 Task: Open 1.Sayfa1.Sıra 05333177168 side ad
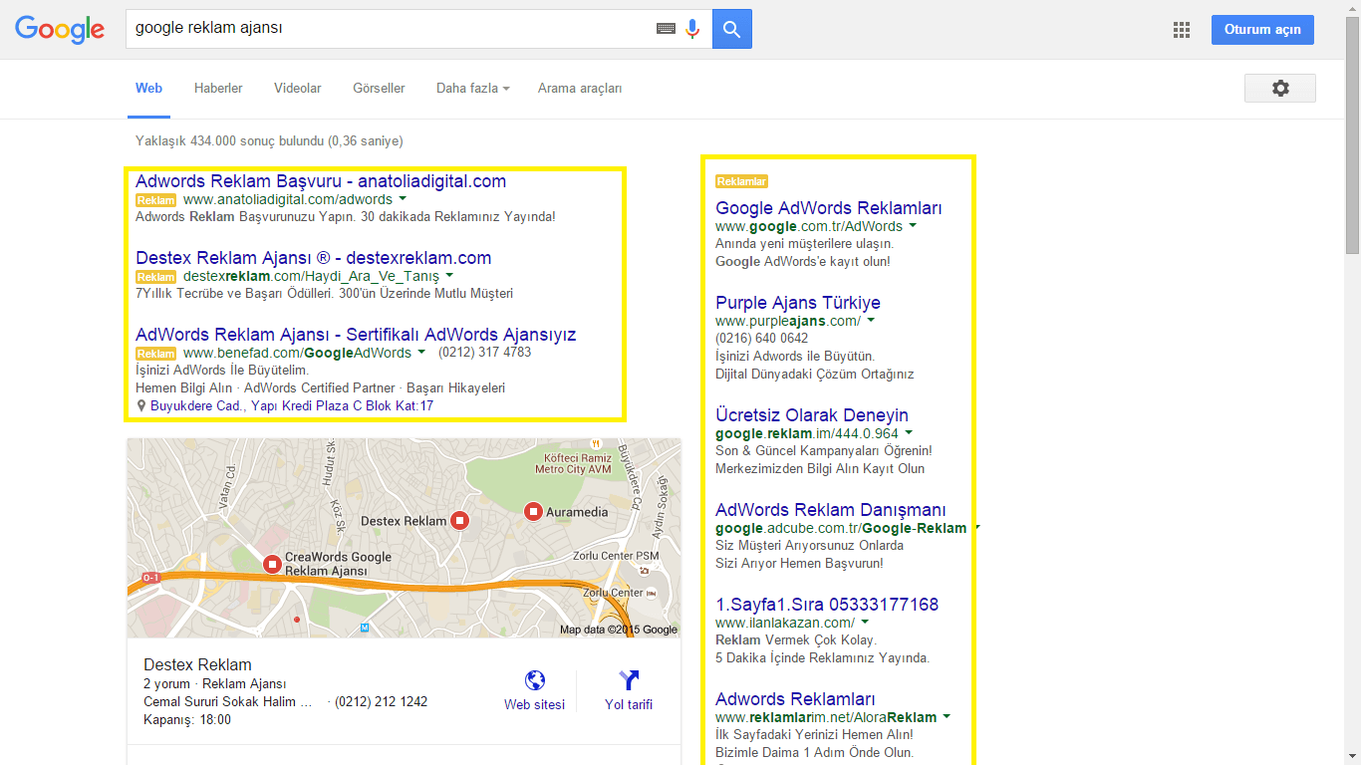click(x=827, y=605)
